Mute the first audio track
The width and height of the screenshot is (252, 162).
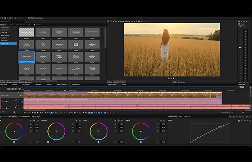(x=16, y=99)
